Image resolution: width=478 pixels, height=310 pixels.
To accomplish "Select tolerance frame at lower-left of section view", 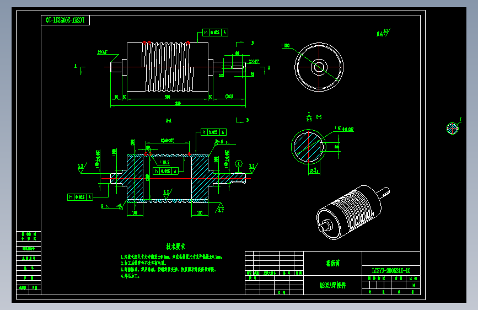I will click(80, 197).
